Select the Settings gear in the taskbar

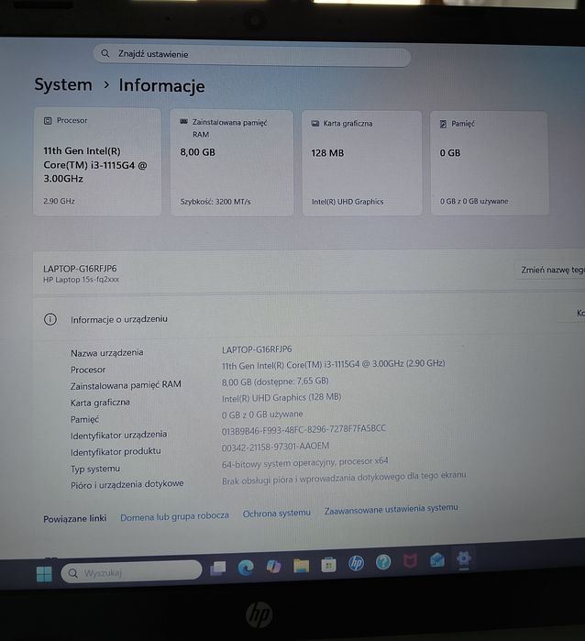tap(464, 558)
